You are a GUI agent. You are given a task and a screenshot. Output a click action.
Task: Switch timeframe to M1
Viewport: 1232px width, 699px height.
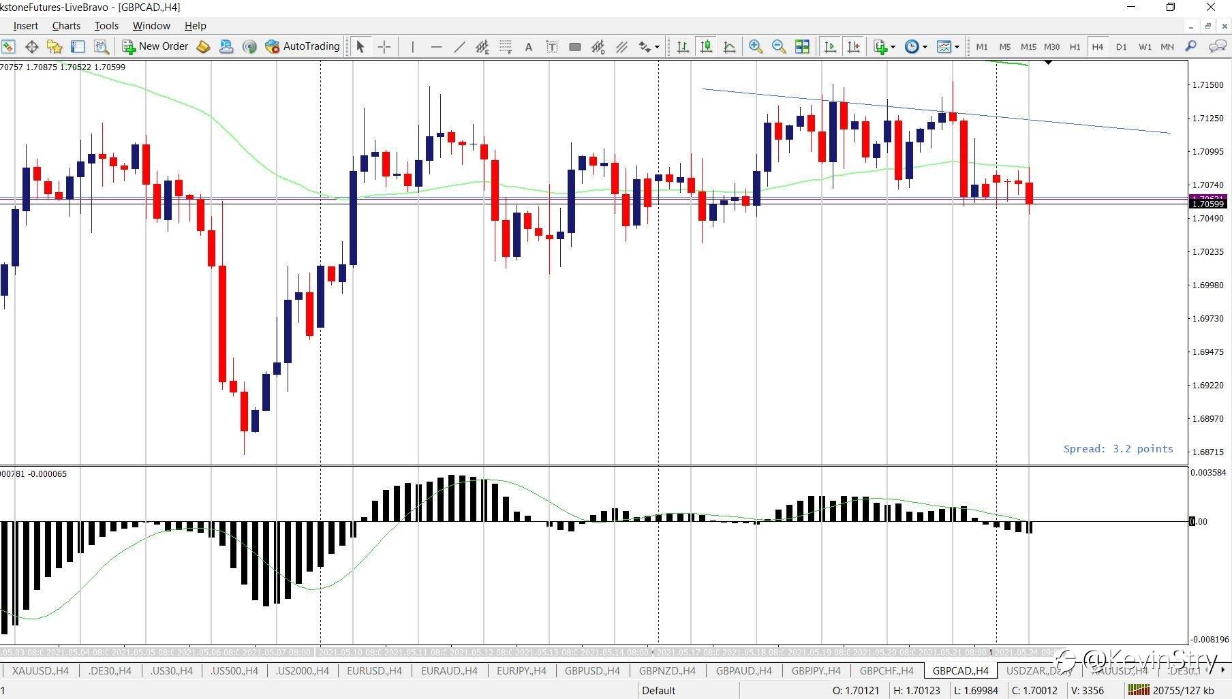(x=982, y=46)
